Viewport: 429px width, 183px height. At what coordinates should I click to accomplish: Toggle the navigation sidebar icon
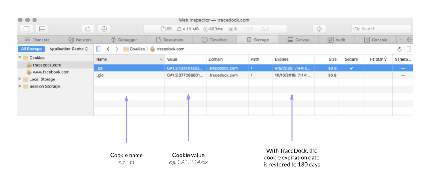coord(99,49)
